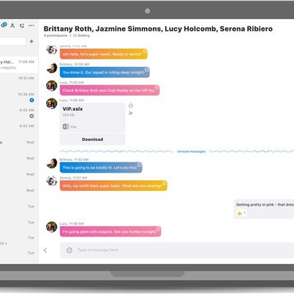The image size is (294, 294).
Task: Click the group chat title 'Brittany Roth, Jazmine Simmons…'
Action: point(158,29)
